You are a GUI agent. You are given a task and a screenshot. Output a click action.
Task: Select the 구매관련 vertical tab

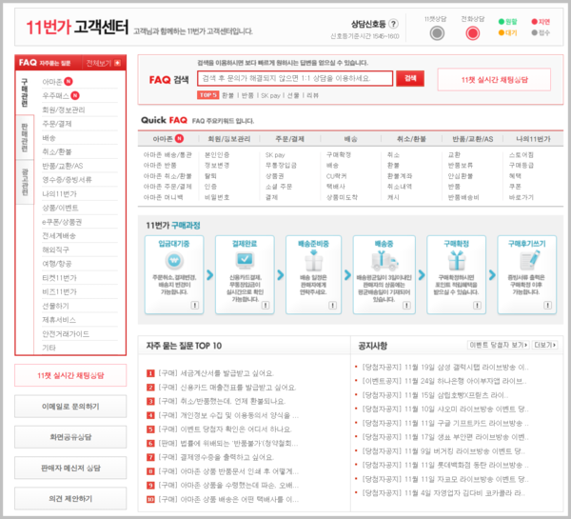(x=25, y=92)
